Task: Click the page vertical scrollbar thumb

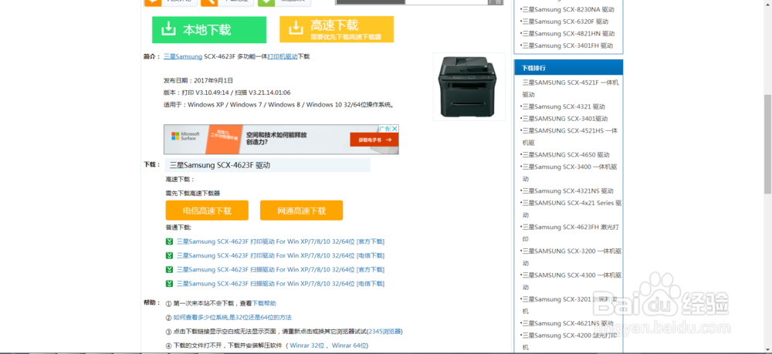Action: pos(767,144)
